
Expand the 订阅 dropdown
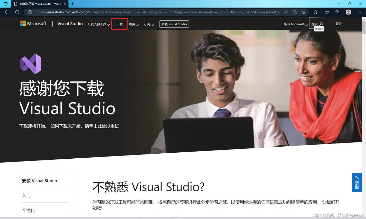point(148,24)
